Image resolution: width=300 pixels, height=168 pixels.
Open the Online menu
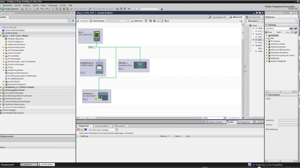pos(36,5)
